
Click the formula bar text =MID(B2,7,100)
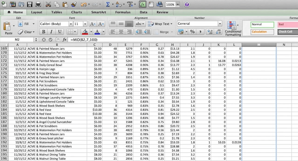(x=84, y=40)
